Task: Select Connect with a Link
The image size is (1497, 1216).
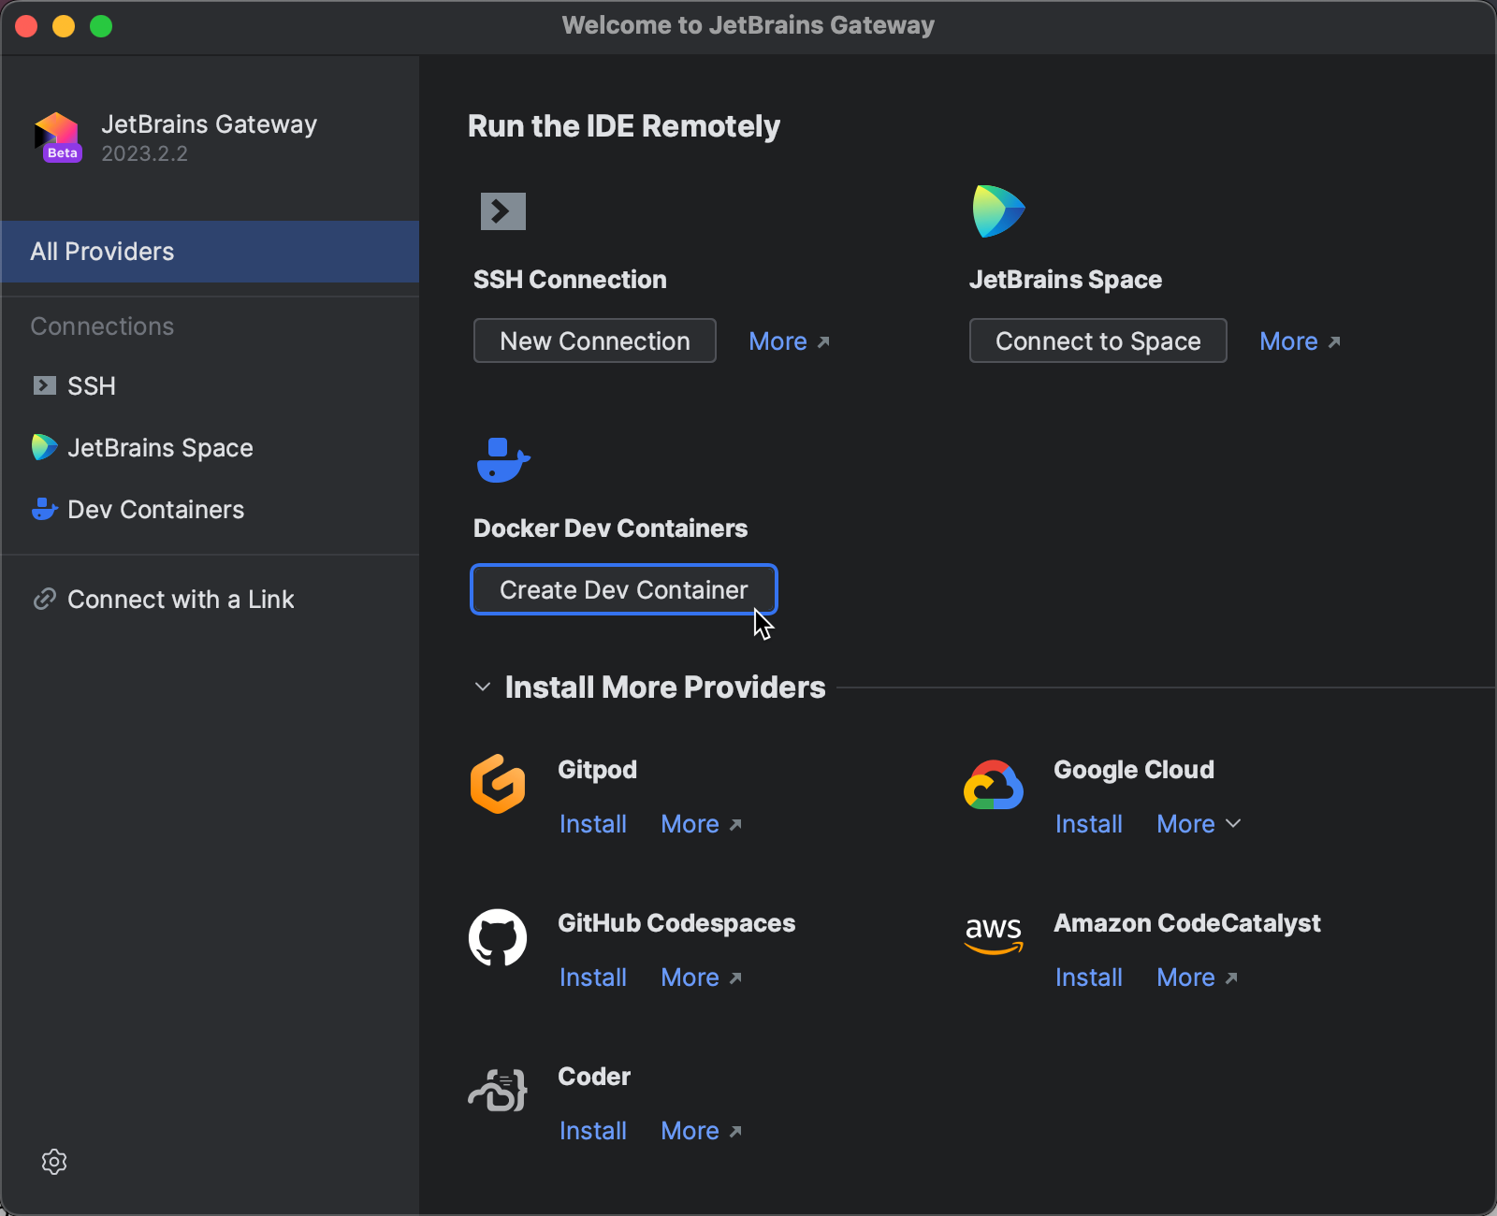Action: pos(180,600)
